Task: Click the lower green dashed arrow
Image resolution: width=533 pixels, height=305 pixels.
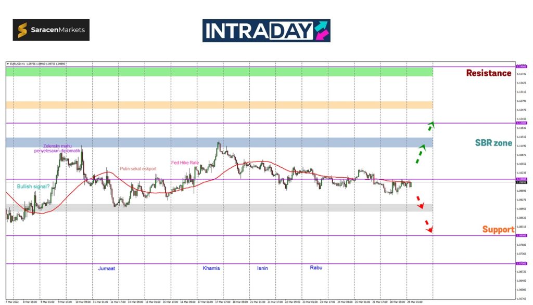Action: point(420,154)
